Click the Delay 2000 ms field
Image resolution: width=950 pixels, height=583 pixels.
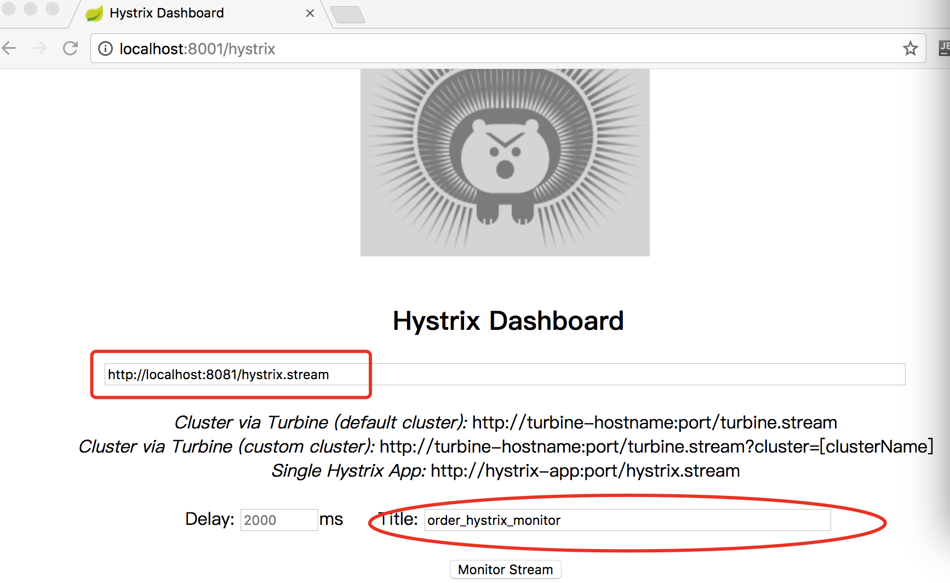279,520
